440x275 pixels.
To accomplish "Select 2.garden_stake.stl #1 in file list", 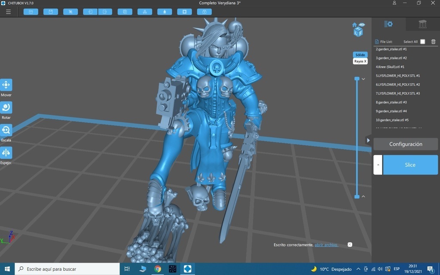I will (x=391, y=49).
